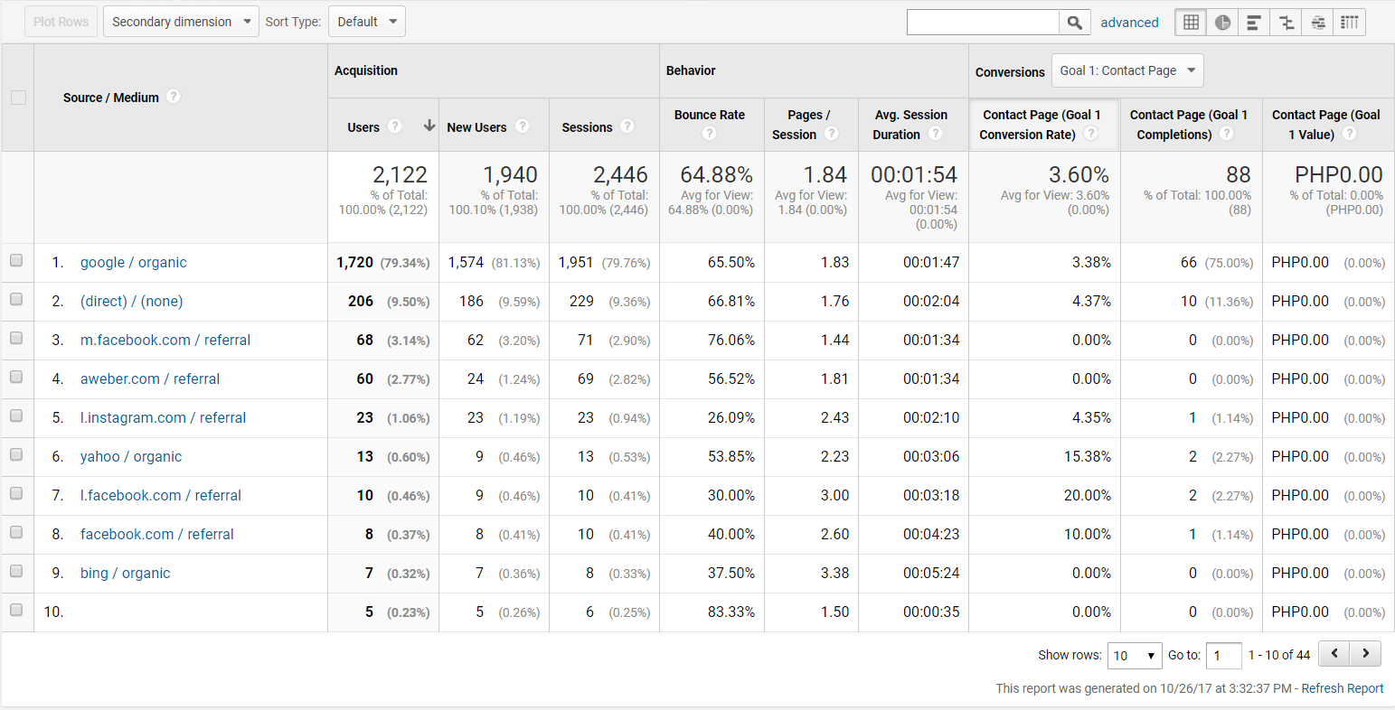Sort by the Bounce Rate column header

point(709,115)
